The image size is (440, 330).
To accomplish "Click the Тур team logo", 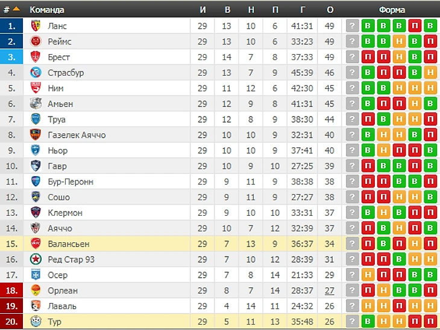I will pyautogui.click(x=36, y=322).
